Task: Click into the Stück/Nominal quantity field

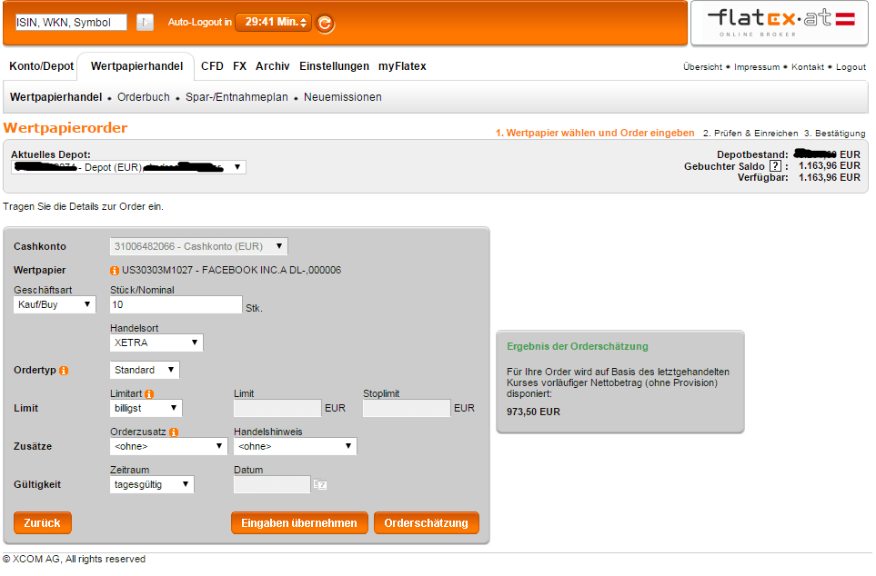Action: [x=176, y=305]
